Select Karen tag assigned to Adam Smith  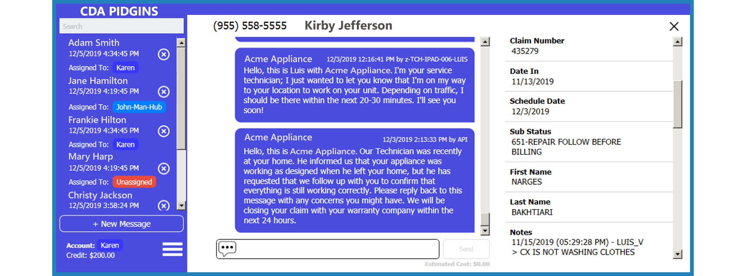[125, 68]
